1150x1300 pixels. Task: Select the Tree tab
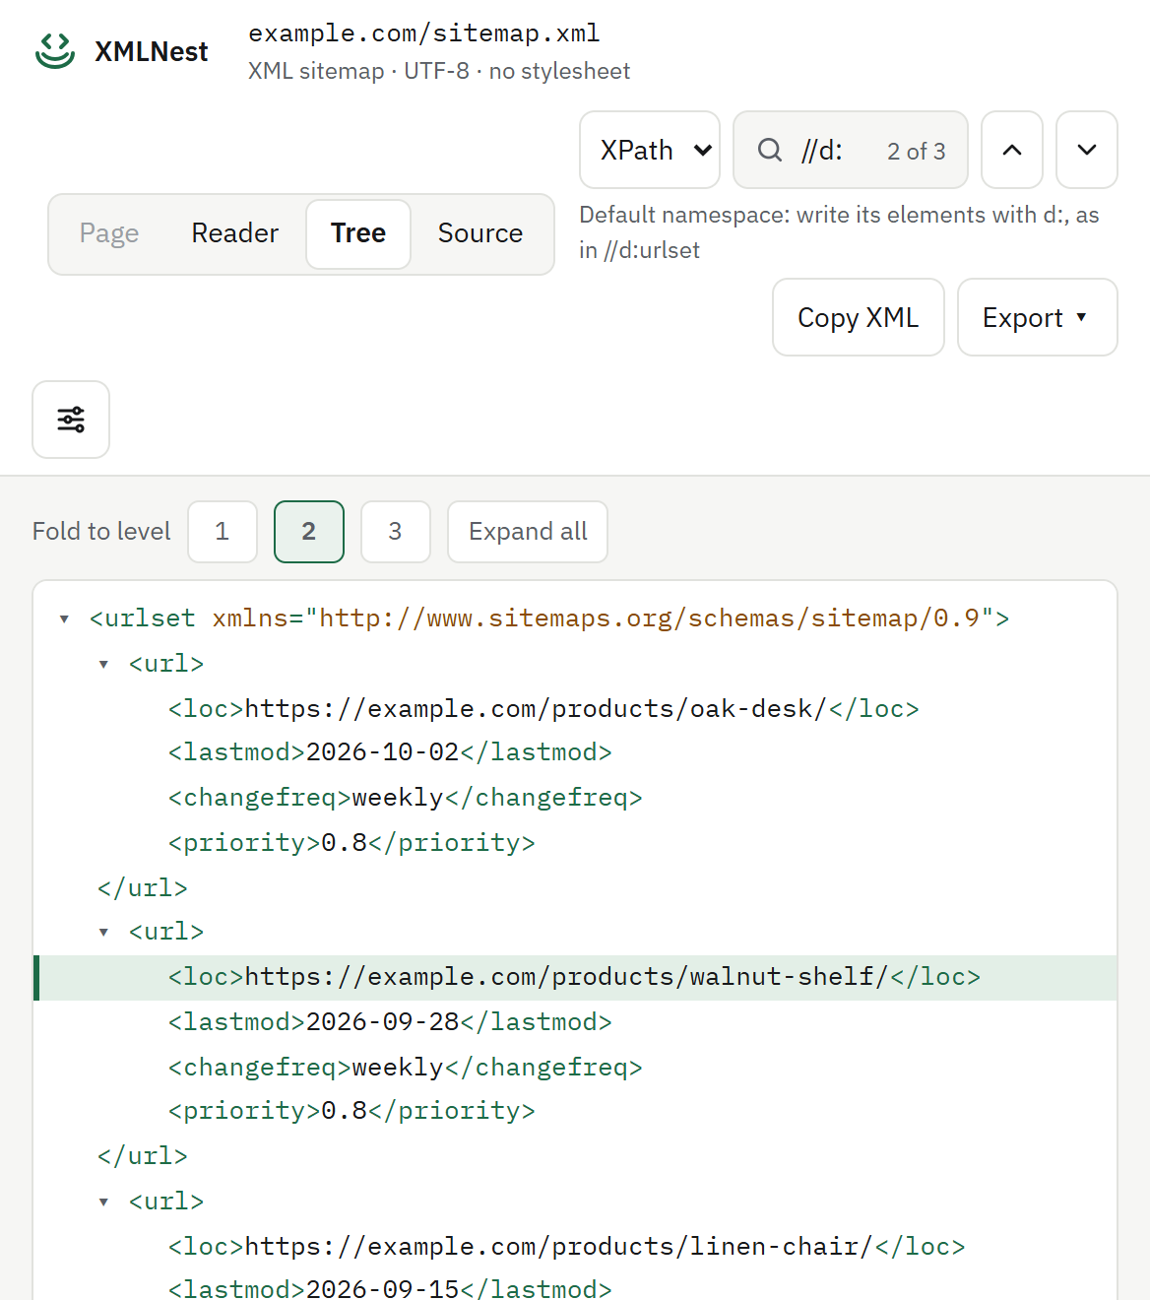(x=358, y=233)
